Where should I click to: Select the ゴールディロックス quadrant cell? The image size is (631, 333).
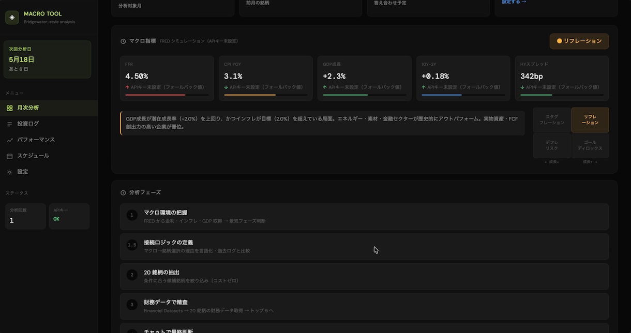(590, 145)
